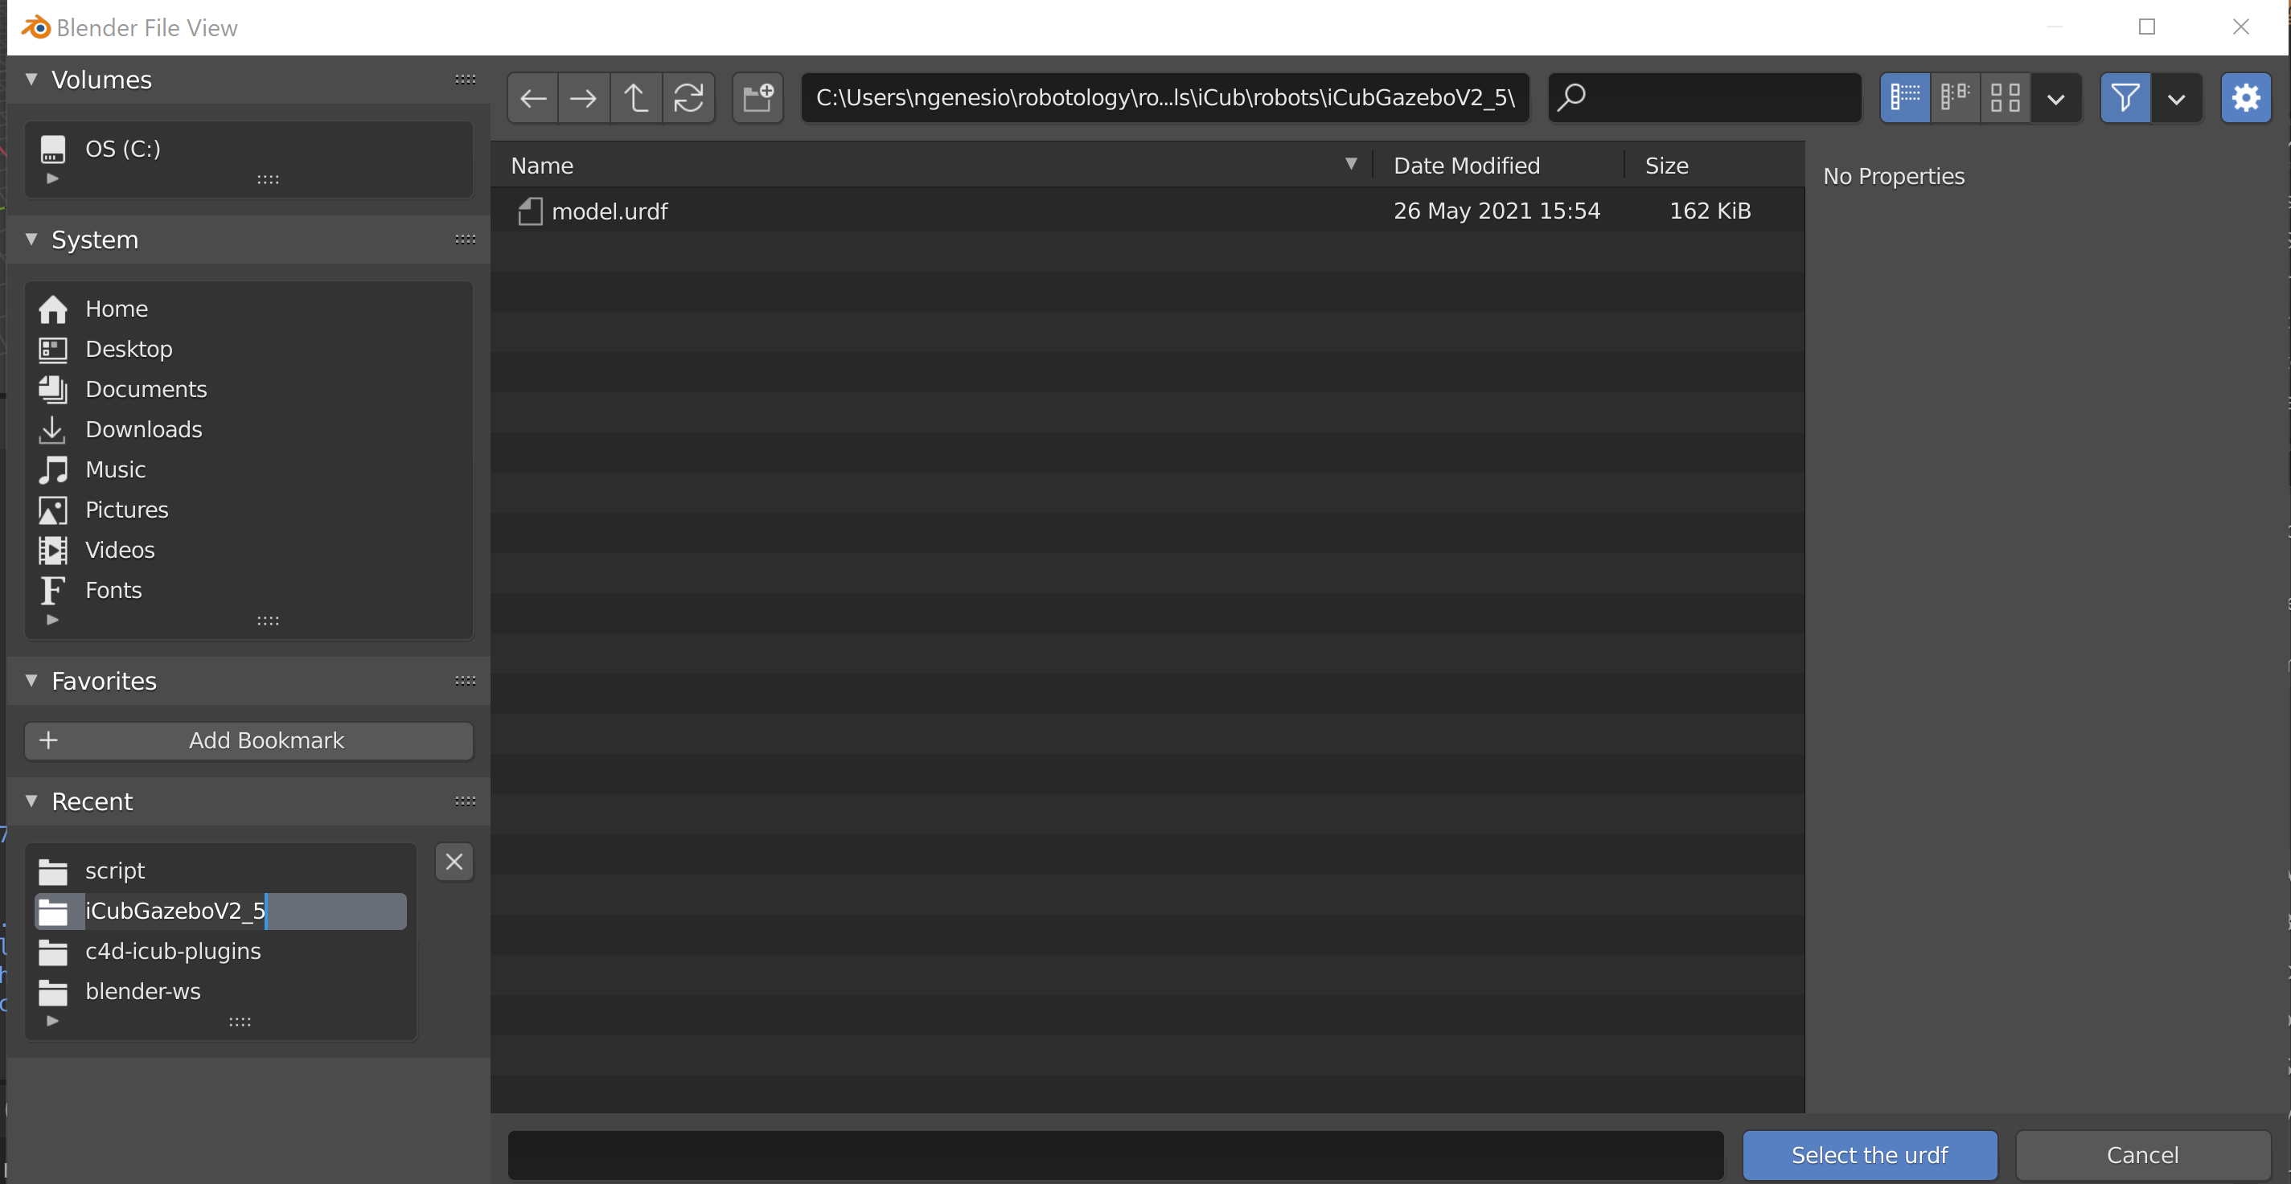The width and height of the screenshot is (2291, 1184).
Task: Create a new directory icon
Action: (758, 98)
